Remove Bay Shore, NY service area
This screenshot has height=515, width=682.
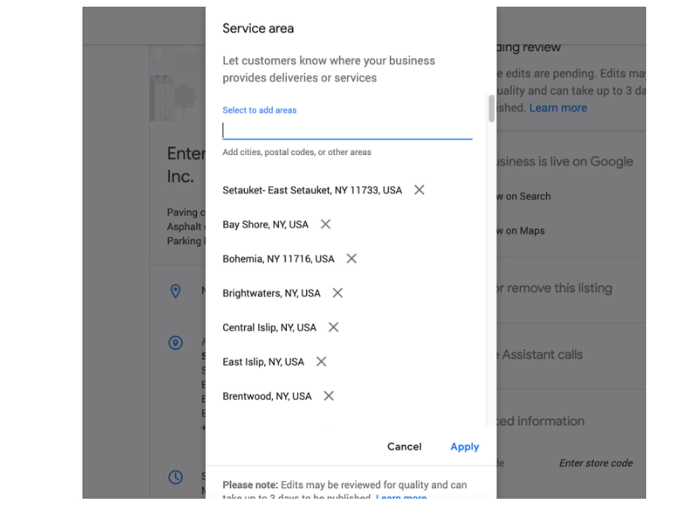click(x=326, y=224)
